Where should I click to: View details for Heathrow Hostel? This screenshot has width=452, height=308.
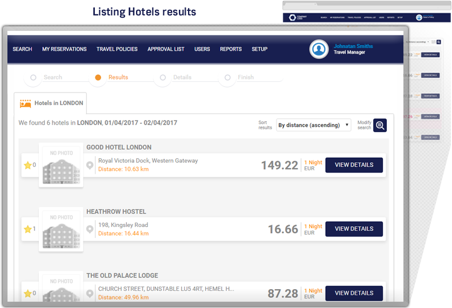tap(354, 229)
